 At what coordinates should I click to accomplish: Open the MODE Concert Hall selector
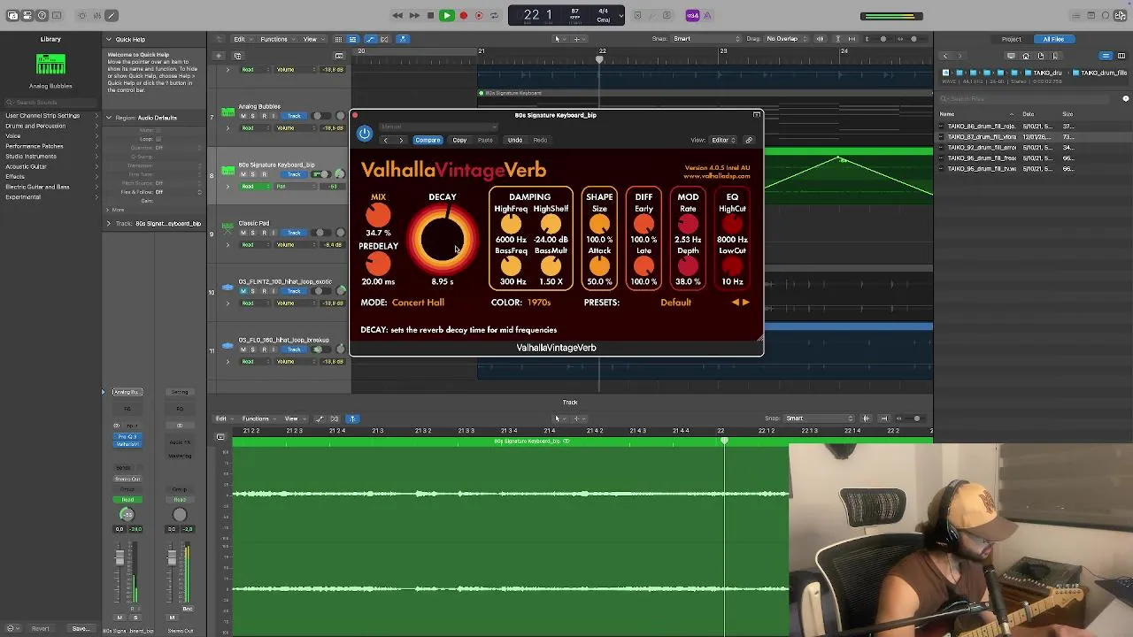(418, 303)
